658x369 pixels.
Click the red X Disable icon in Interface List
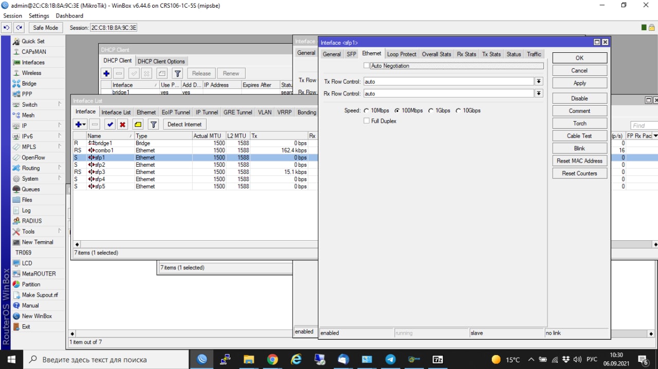point(122,124)
